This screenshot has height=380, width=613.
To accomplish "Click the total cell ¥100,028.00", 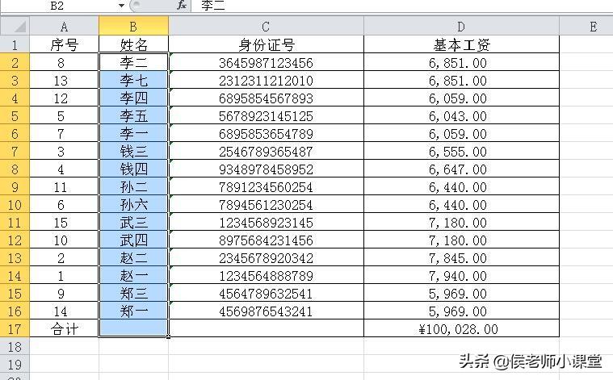I will [x=461, y=329].
